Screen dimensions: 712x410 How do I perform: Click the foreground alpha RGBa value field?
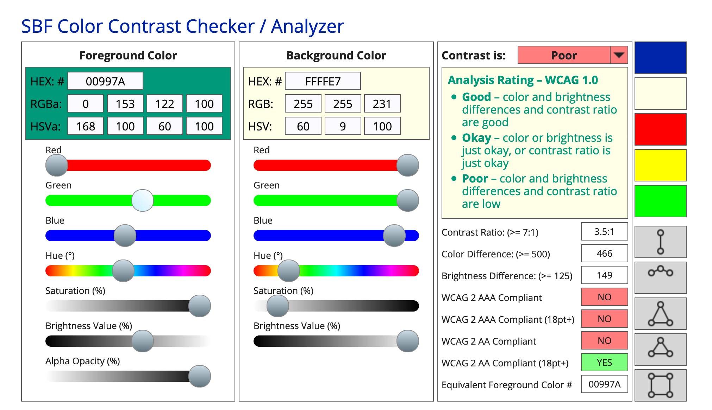pos(204,104)
